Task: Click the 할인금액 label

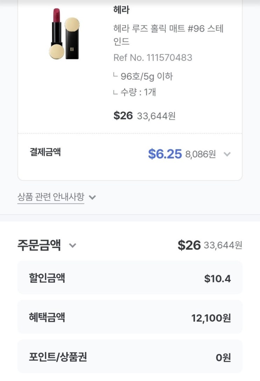Action: click(x=47, y=278)
